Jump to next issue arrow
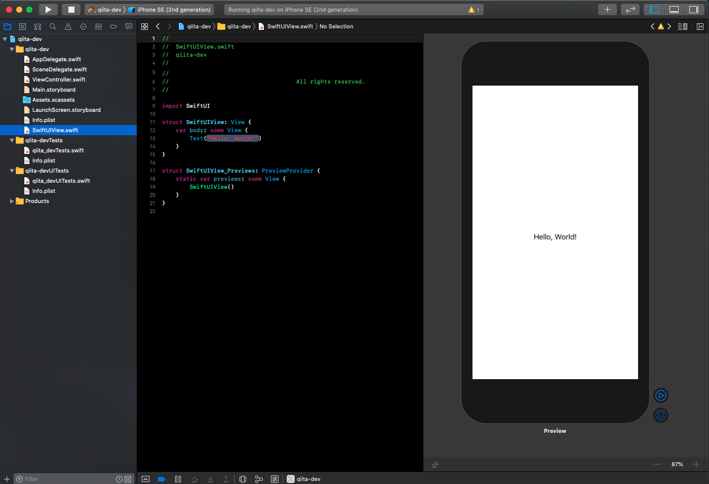Screen dimensions: 709x484 (669, 26)
